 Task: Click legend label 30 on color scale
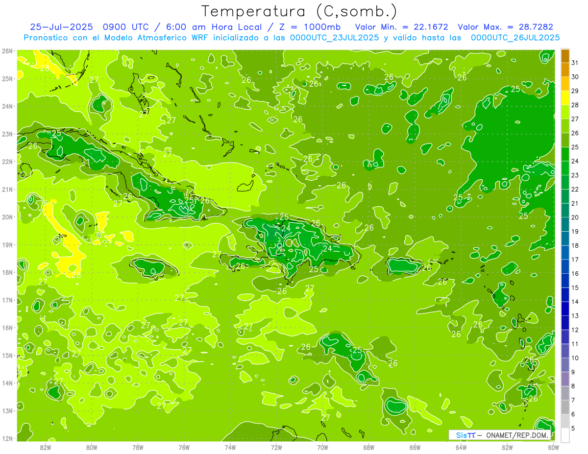(x=575, y=76)
